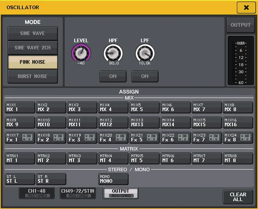Switch to CH49-72/STIN assign tab

(x=78, y=193)
